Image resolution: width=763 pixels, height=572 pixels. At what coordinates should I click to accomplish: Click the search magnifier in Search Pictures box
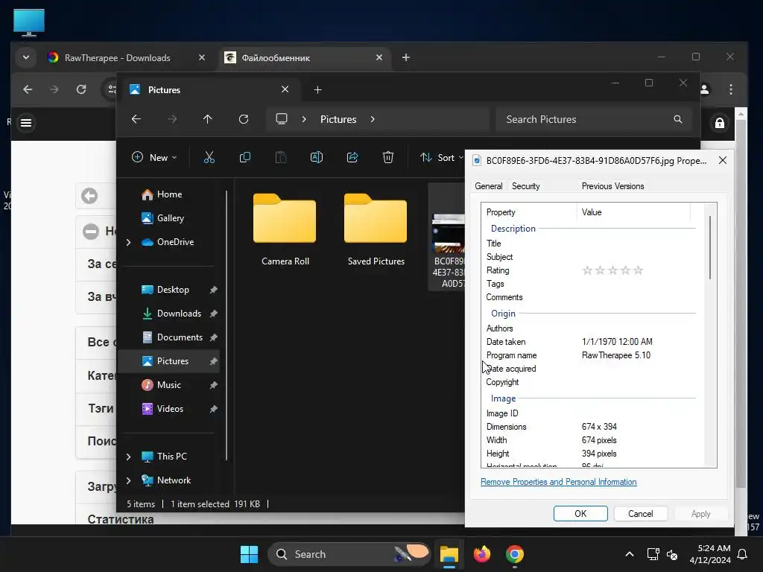tap(678, 119)
